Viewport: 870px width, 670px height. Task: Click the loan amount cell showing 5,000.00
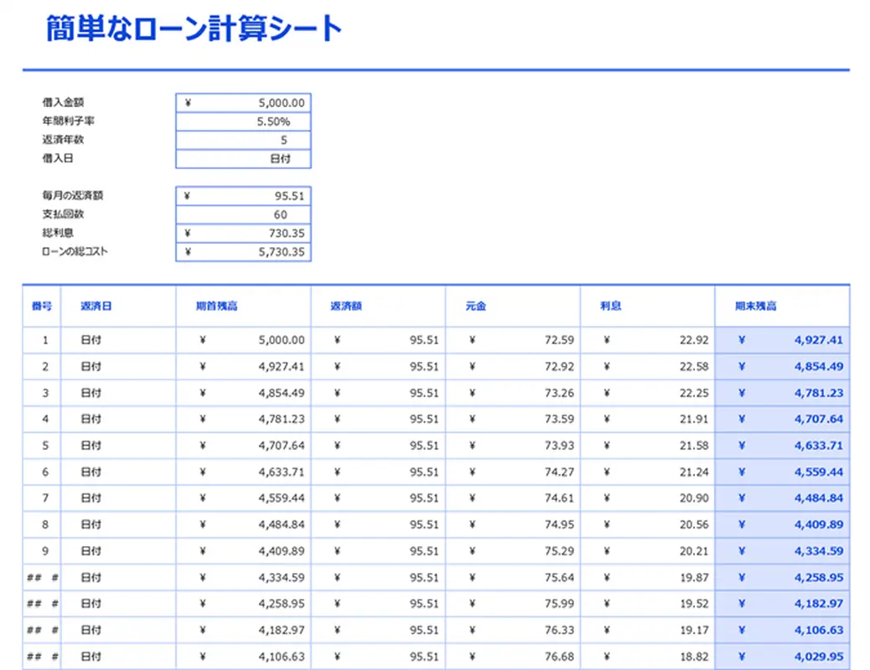point(243,103)
